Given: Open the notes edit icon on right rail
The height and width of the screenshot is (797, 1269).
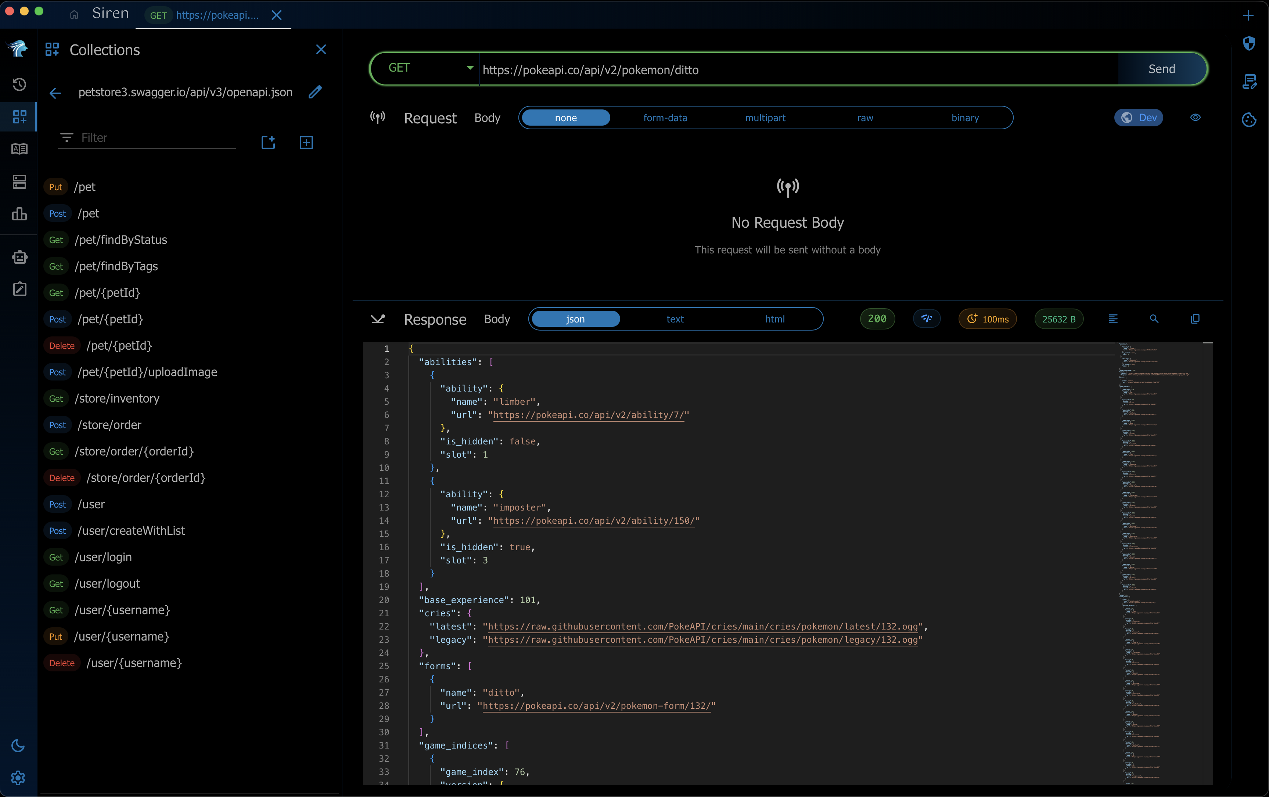Looking at the screenshot, I should tap(1249, 82).
